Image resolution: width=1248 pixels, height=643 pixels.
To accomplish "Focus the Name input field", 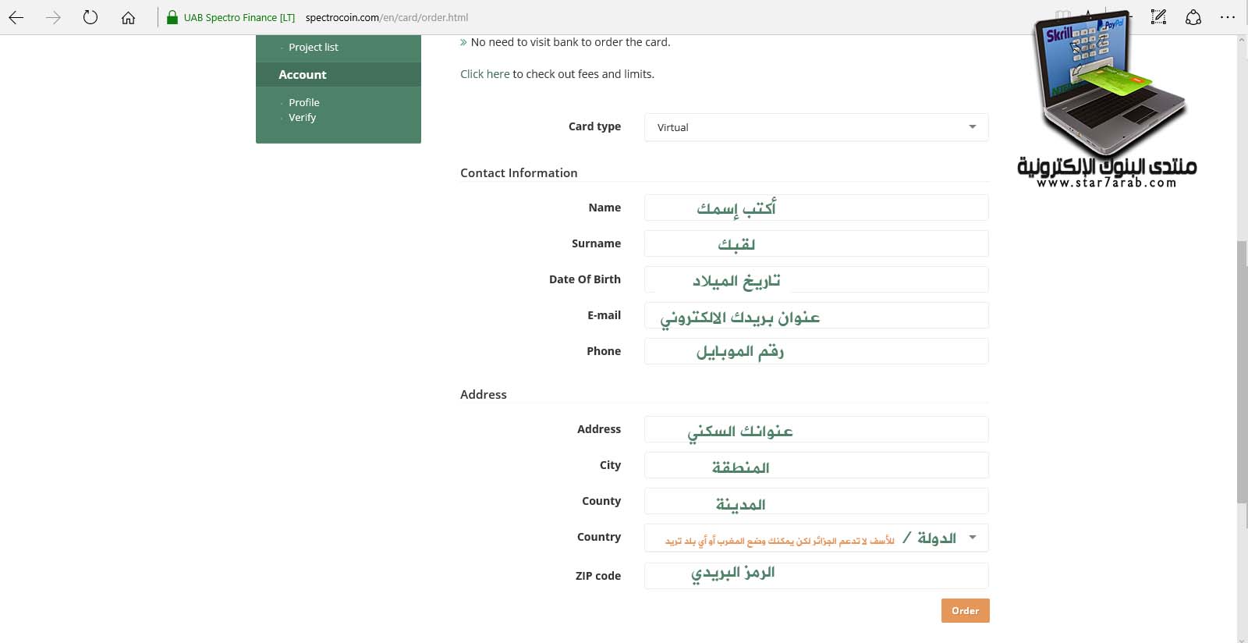I will pyautogui.click(x=816, y=208).
